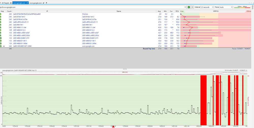Open the Focus dropdown set to Auto

pos(226,7)
